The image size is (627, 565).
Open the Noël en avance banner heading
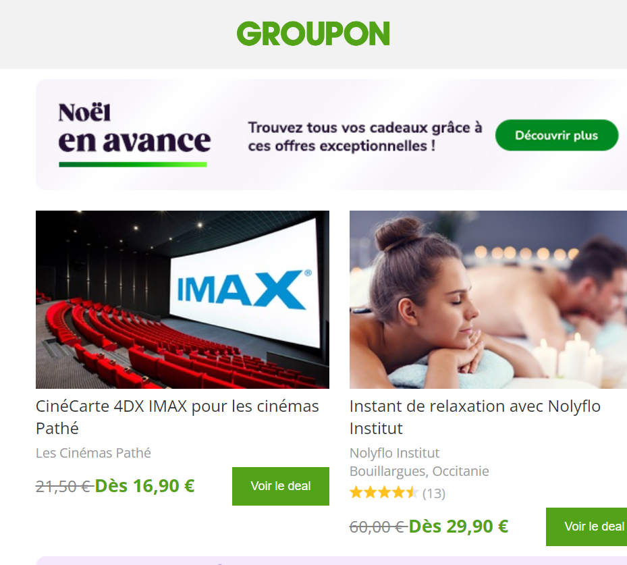click(x=134, y=128)
